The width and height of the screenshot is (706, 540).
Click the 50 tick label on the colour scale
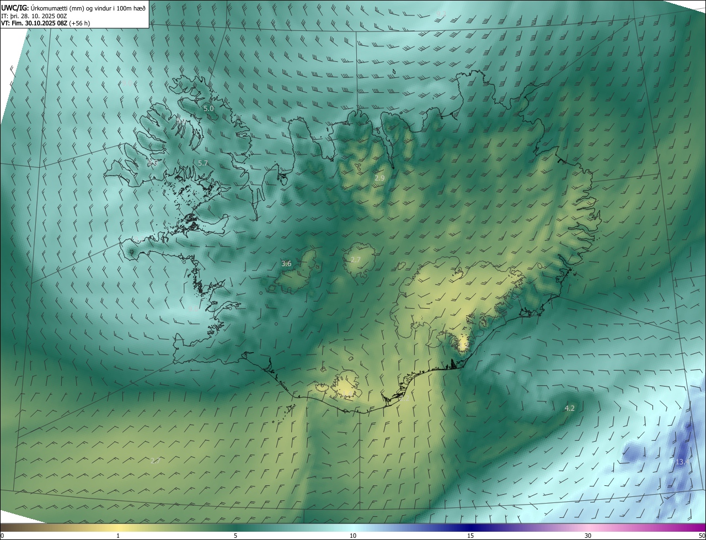click(702, 536)
